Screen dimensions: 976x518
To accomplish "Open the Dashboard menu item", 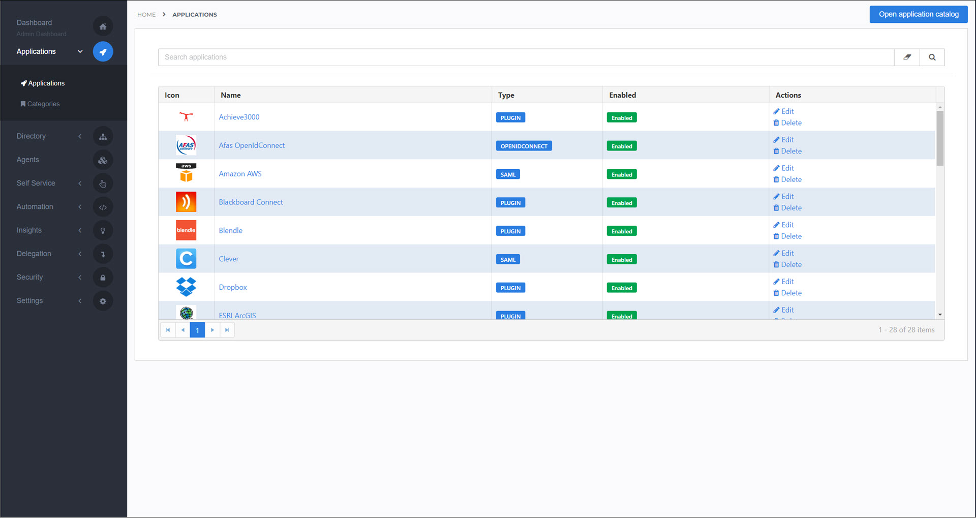I will pos(34,23).
